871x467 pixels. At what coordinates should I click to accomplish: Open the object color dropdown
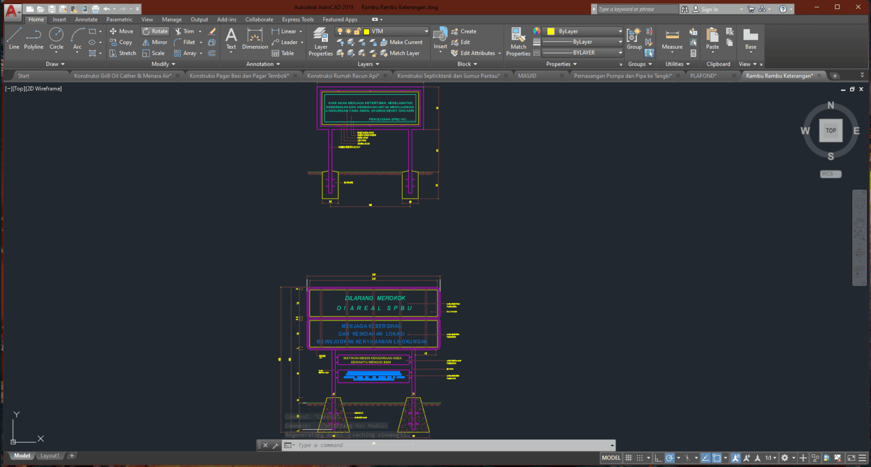620,31
